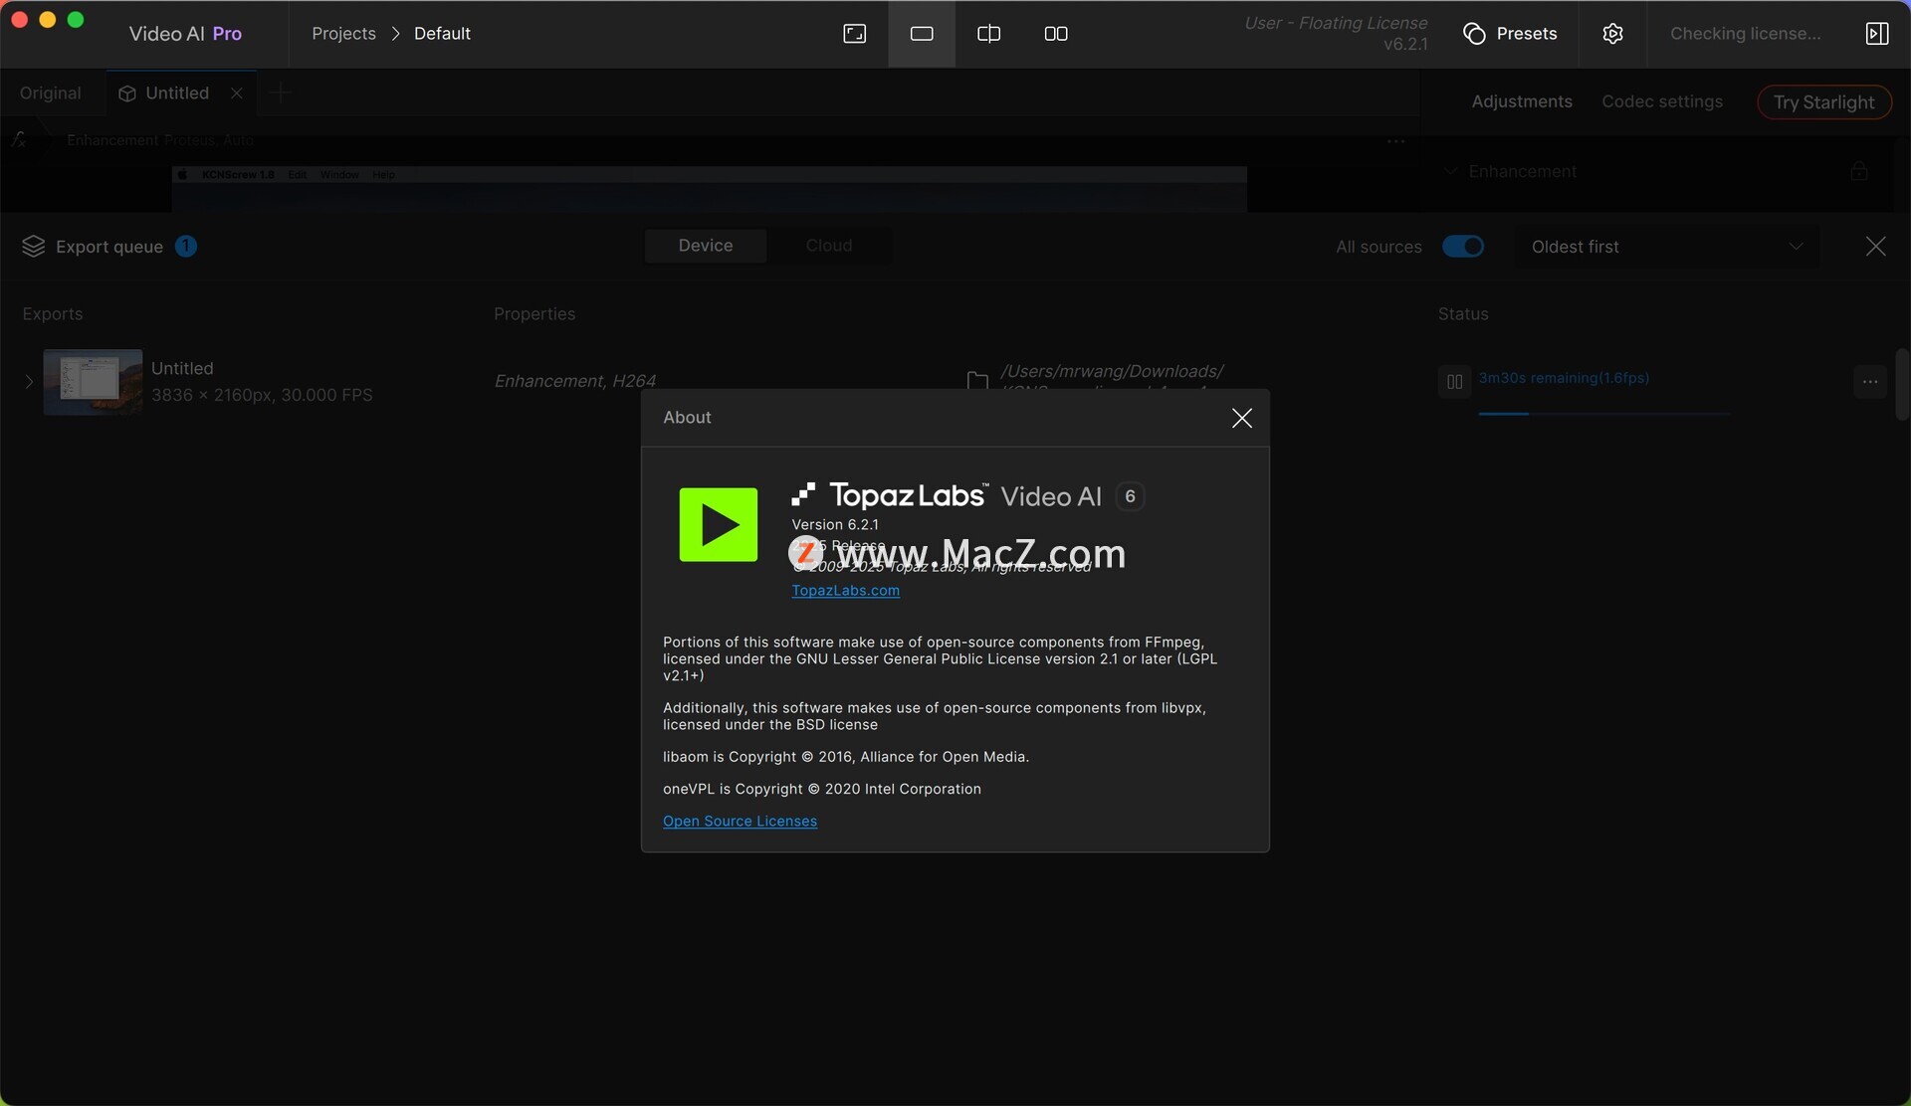The height and width of the screenshot is (1106, 1911).
Task: Toggle the right sidebar panel icon
Action: [x=1876, y=34]
